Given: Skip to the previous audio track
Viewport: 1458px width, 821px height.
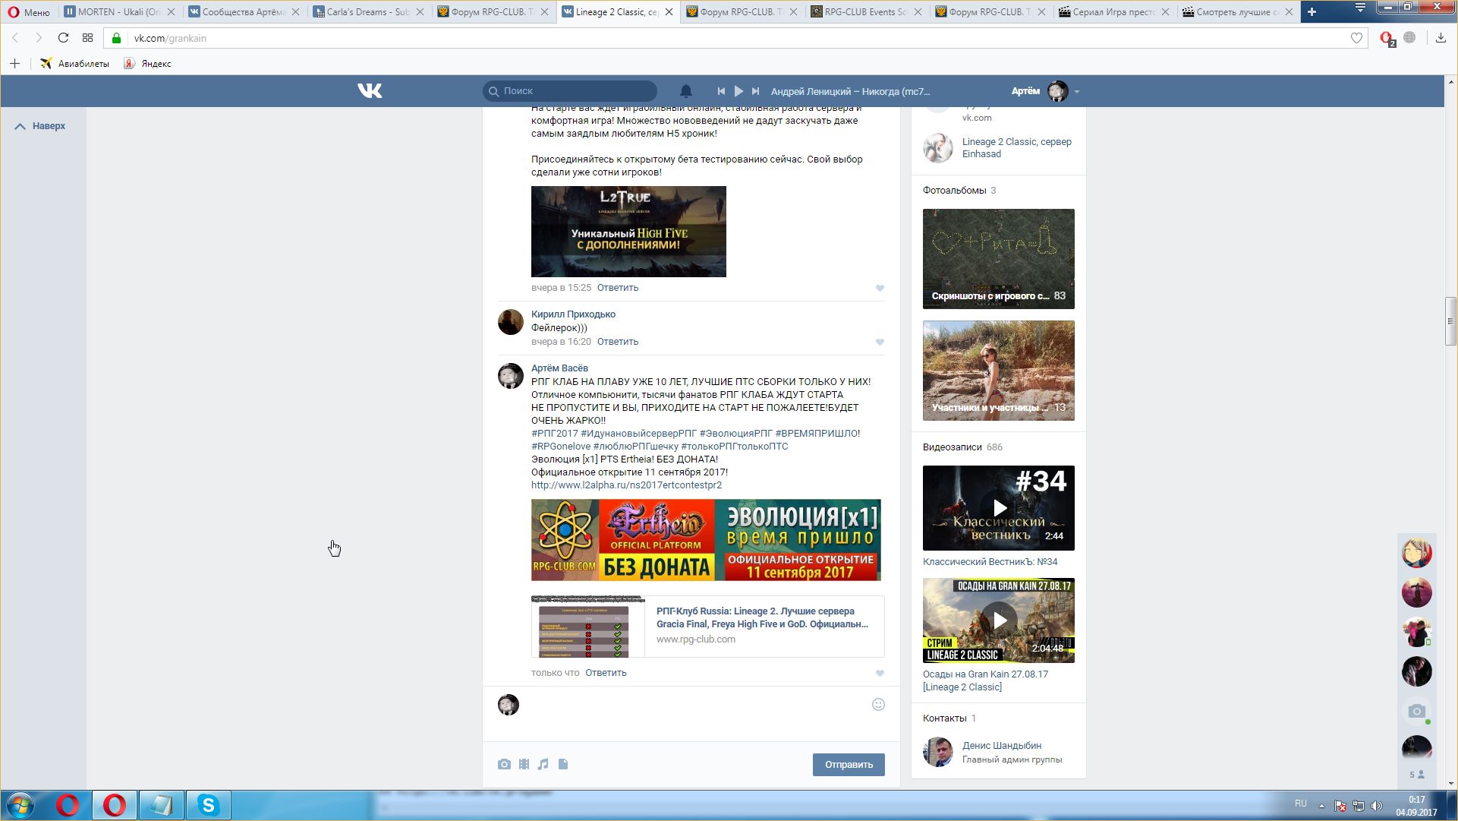Looking at the screenshot, I should pyautogui.click(x=721, y=91).
